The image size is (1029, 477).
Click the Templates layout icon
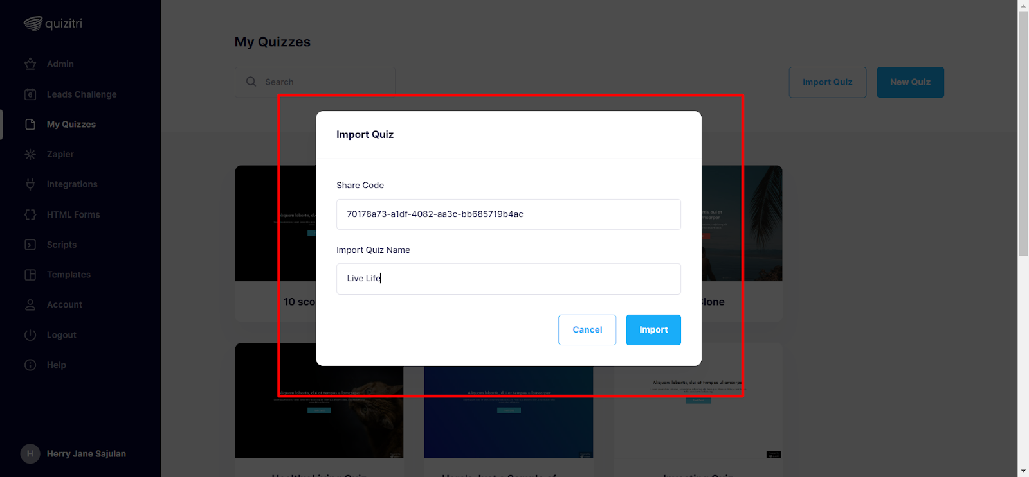click(30, 275)
